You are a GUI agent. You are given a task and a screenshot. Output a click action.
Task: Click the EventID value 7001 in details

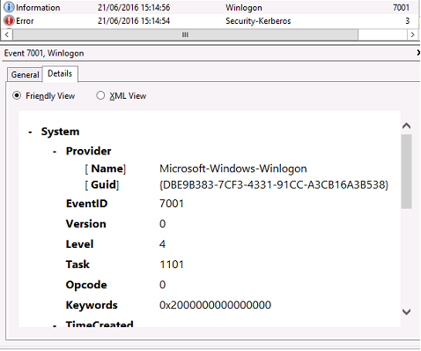pyautogui.click(x=172, y=204)
